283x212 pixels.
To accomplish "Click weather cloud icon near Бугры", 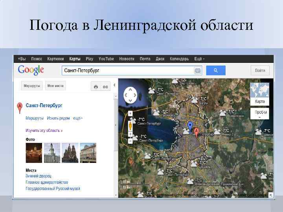I will pyautogui.click(x=195, y=100).
